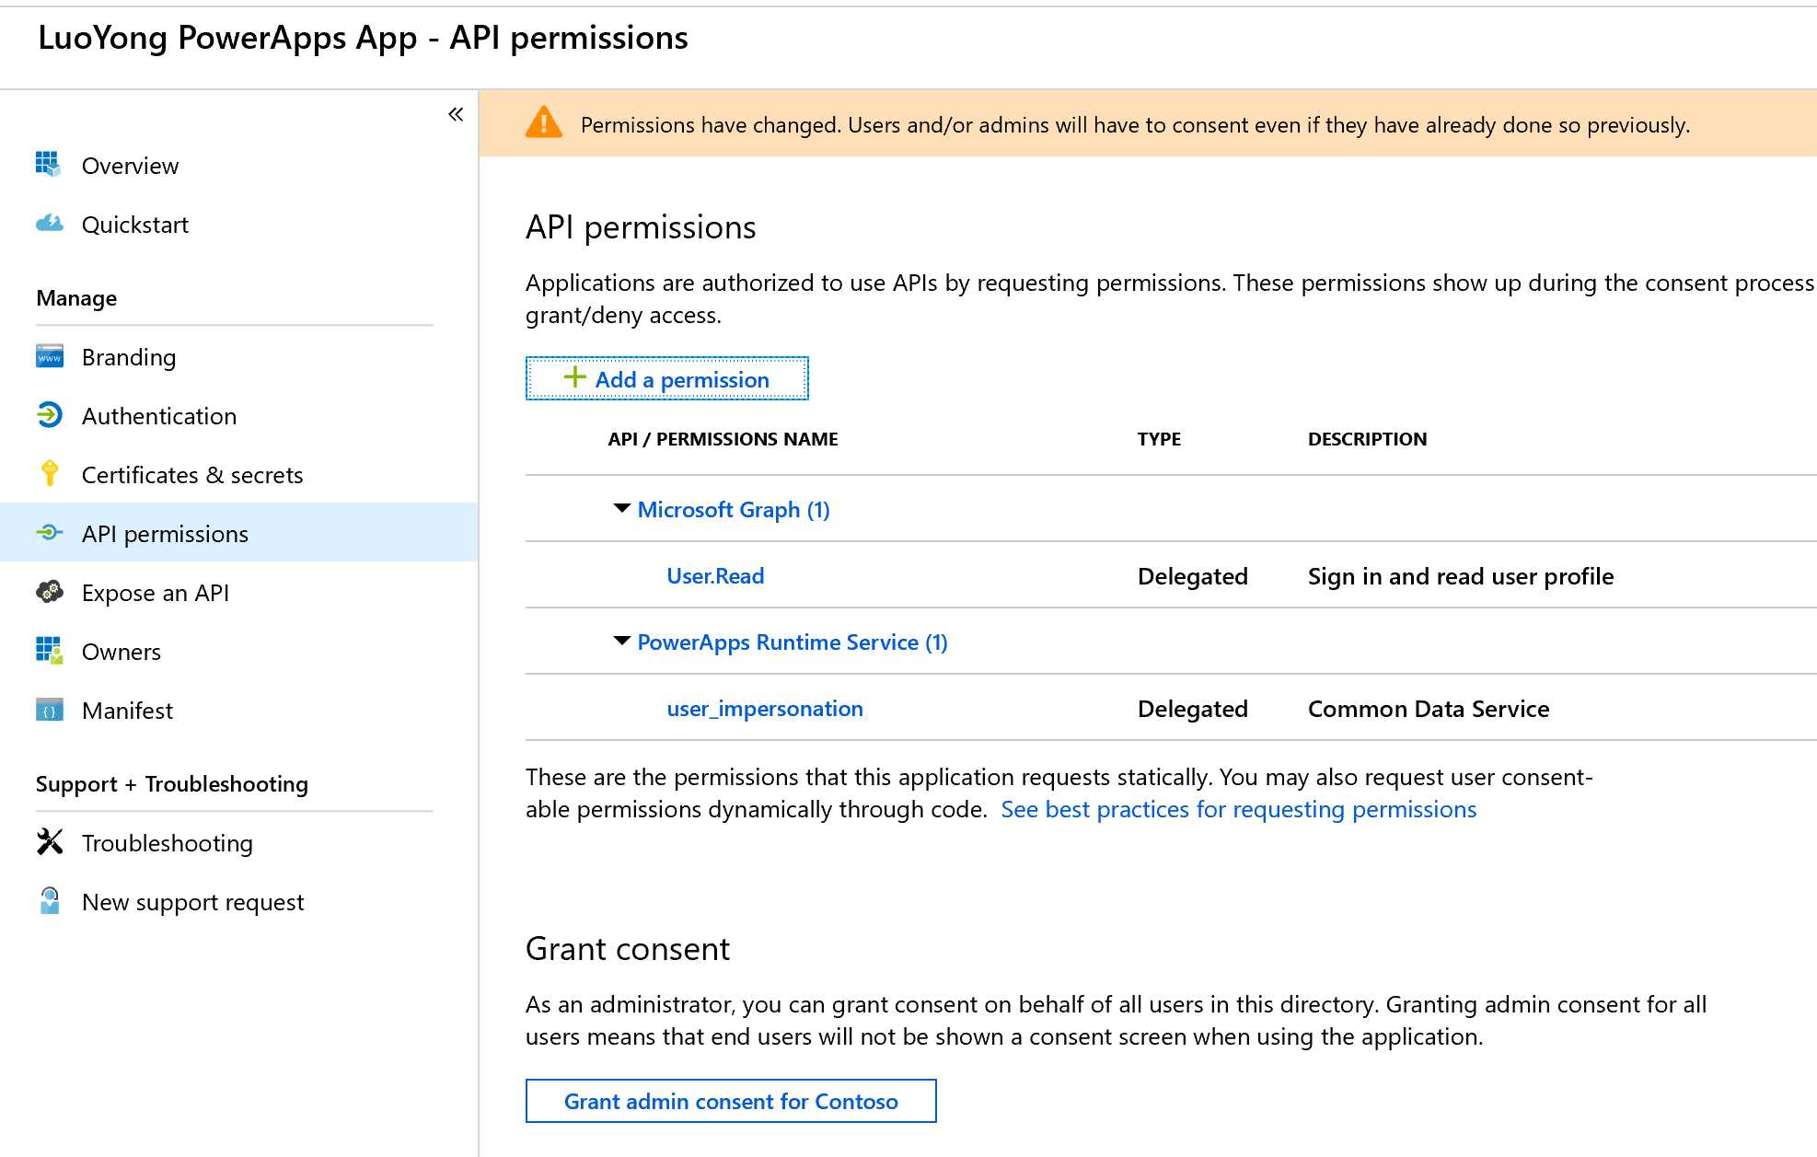
Task: Click the TYPE column header
Action: click(x=1159, y=439)
